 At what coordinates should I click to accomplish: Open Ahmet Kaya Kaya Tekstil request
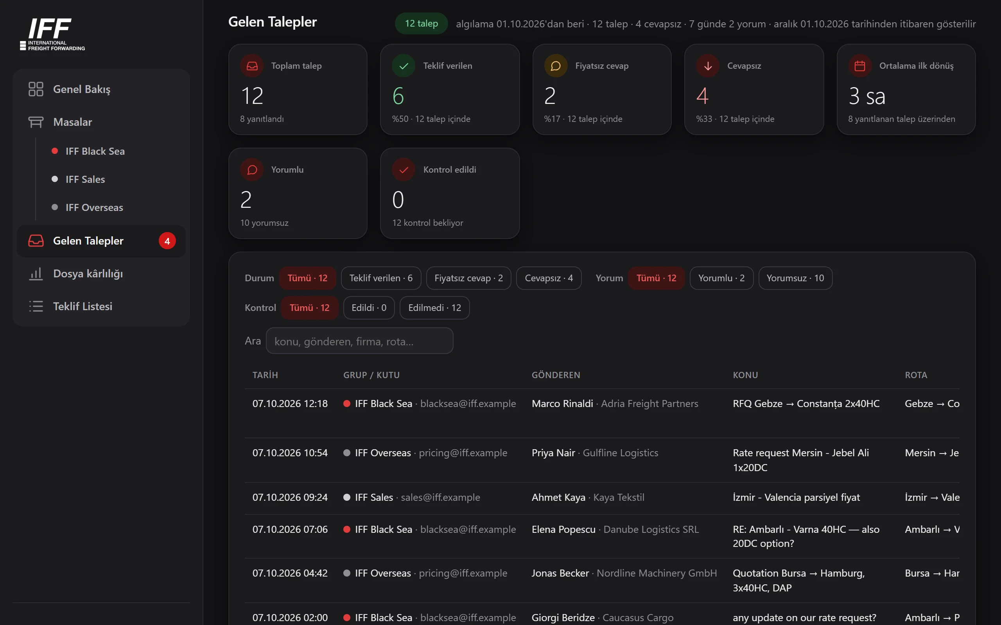coord(602,498)
